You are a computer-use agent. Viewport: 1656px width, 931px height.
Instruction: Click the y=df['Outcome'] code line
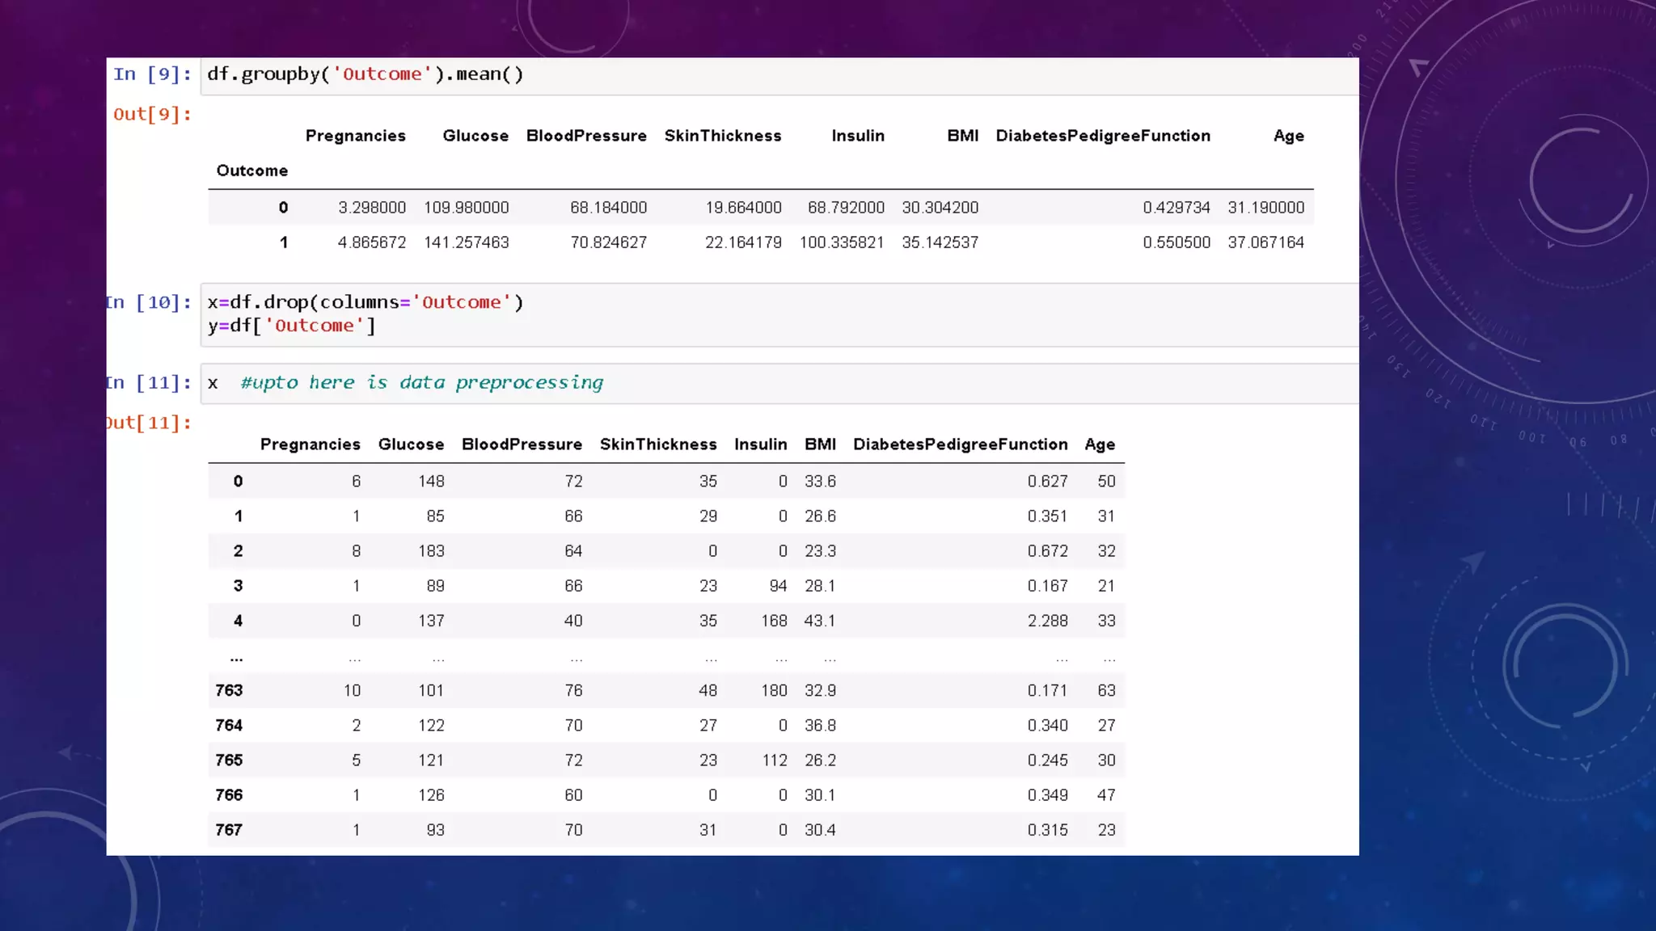pos(291,326)
